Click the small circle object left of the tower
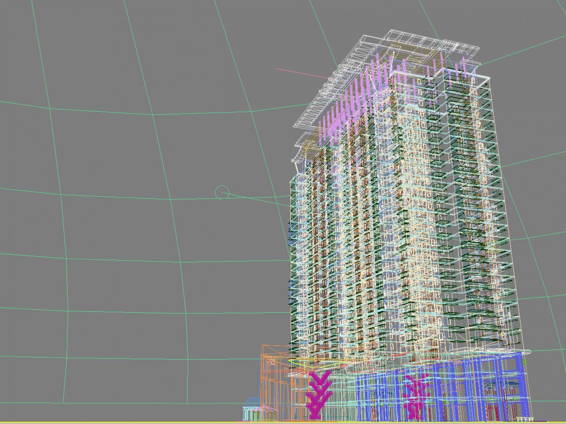 [x=223, y=190]
